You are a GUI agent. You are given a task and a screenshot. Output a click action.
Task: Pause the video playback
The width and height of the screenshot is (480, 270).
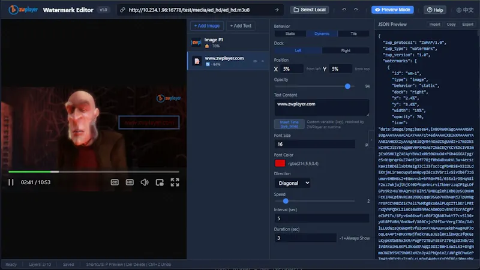pos(11,182)
